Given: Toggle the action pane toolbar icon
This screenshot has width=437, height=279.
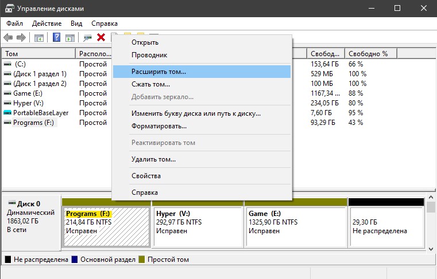Looking at the screenshot, I should 70,38.
